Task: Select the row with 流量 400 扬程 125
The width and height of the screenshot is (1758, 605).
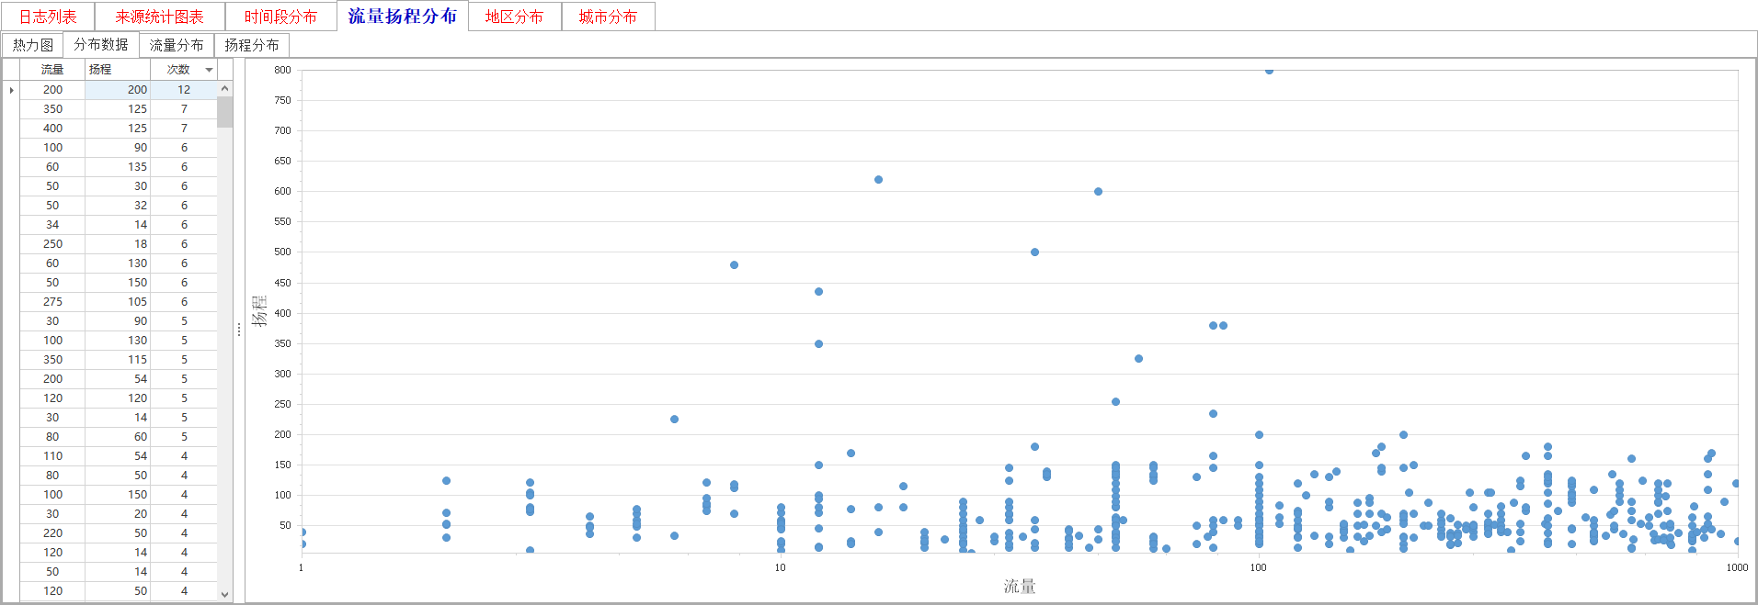Action: point(119,129)
